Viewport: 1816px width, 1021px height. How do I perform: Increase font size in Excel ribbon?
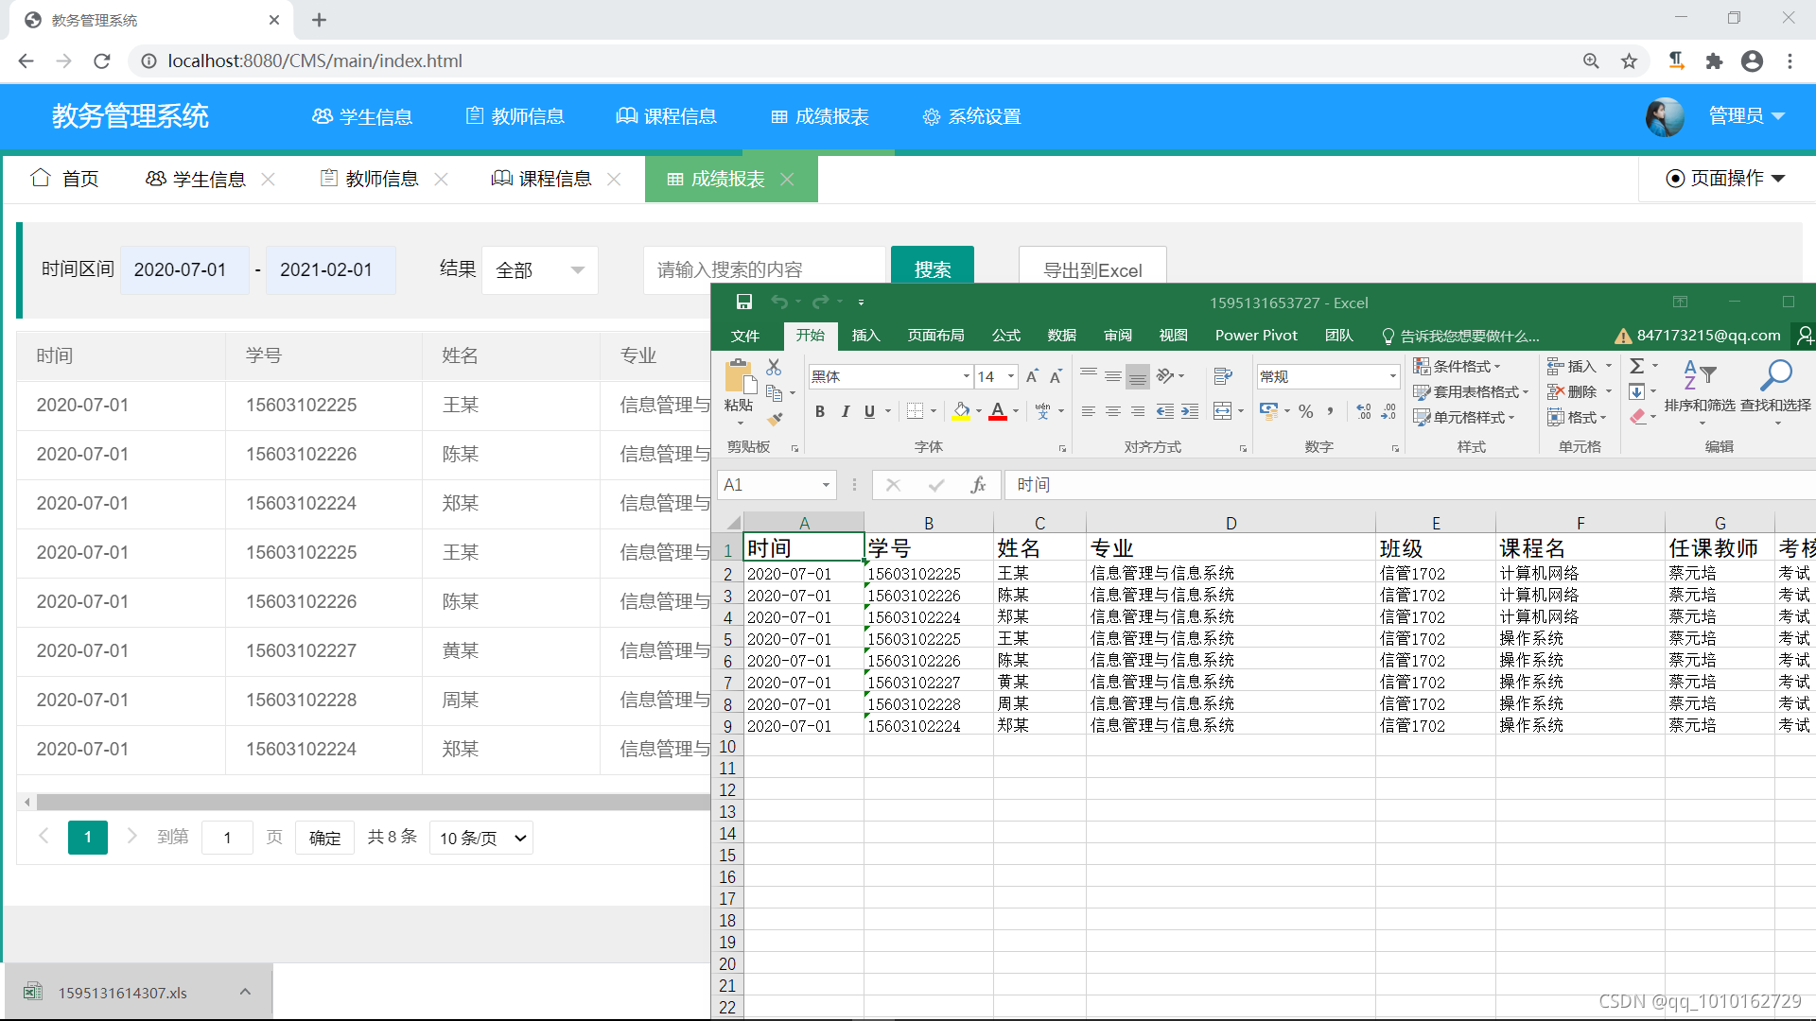[x=1032, y=376]
